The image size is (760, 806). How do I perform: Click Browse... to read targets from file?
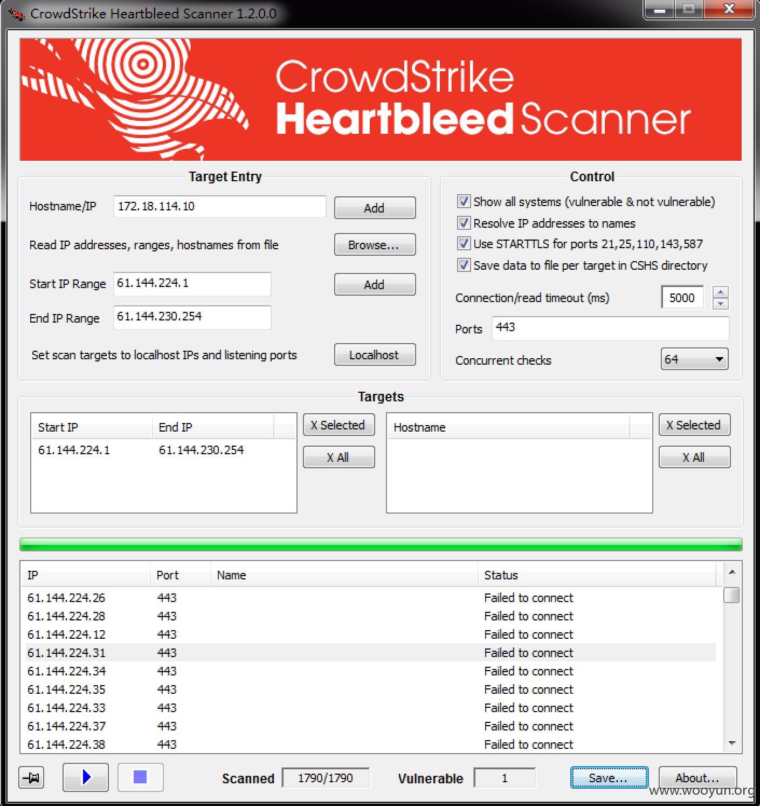pyautogui.click(x=375, y=244)
